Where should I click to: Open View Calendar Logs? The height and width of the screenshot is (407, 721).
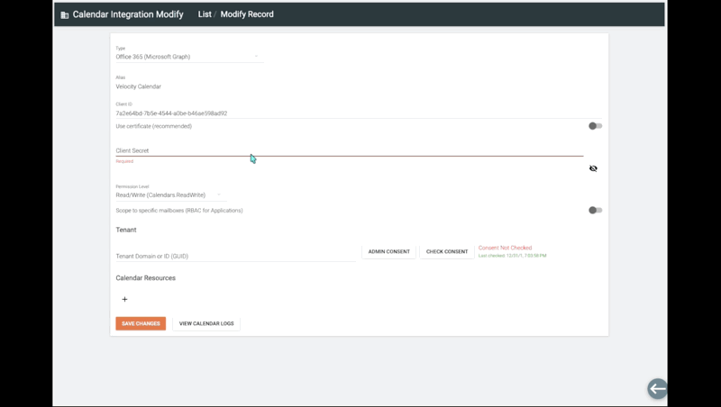coord(206,323)
